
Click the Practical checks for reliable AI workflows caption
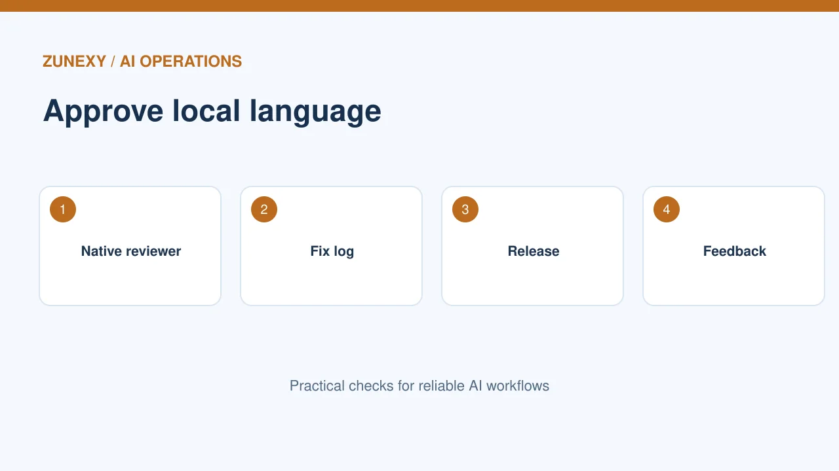coord(419,386)
